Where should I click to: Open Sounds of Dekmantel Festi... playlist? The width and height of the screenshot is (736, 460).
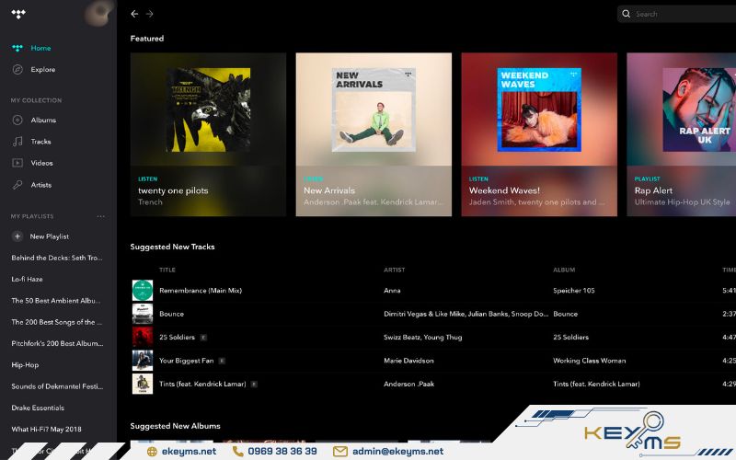(x=57, y=386)
